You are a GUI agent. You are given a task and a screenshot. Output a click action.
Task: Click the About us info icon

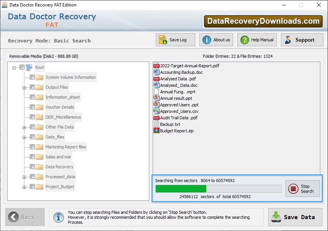(207, 40)
